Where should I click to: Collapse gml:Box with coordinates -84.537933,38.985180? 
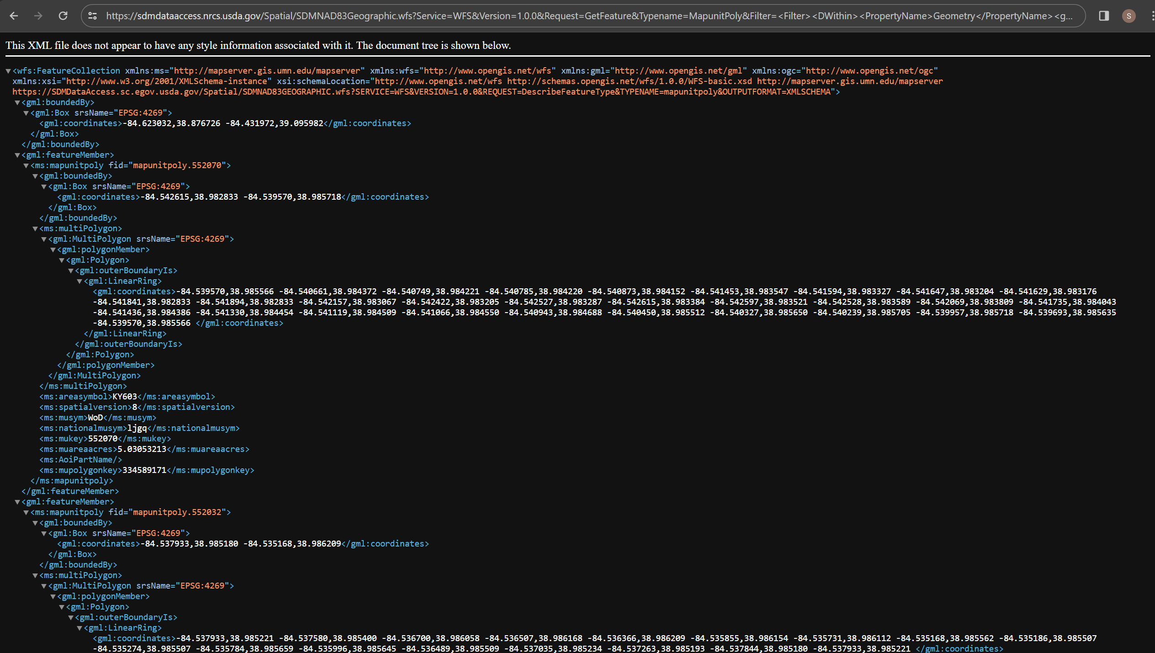point(44,533)
